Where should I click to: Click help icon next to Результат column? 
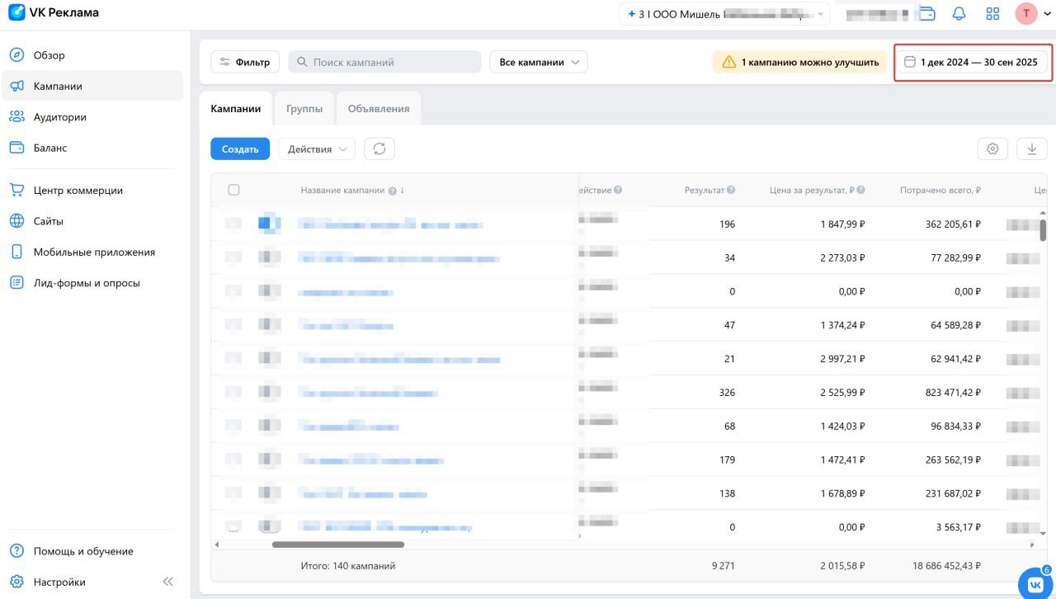click(x=731, y=190)
